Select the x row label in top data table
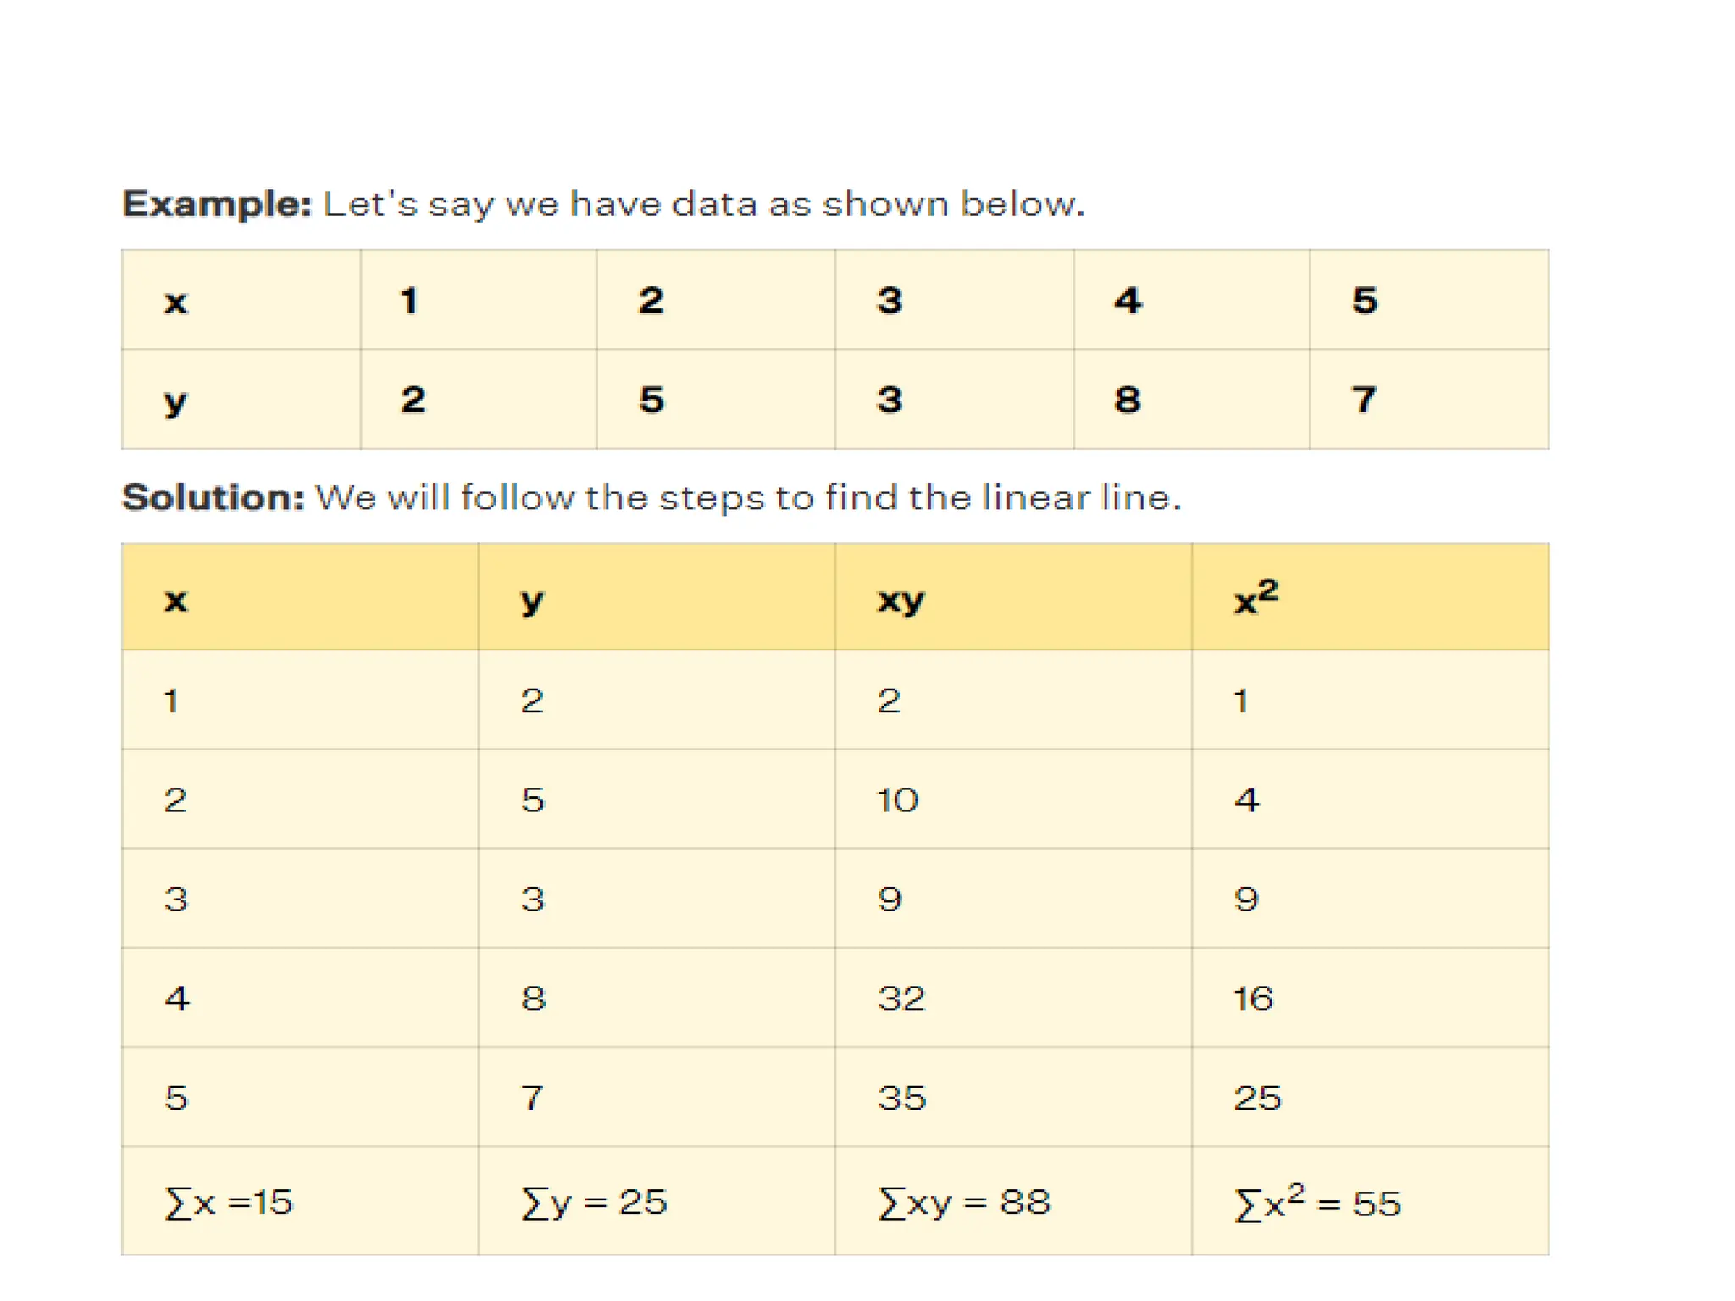This screenshot has height=1301, width=1735. (175, 301)
